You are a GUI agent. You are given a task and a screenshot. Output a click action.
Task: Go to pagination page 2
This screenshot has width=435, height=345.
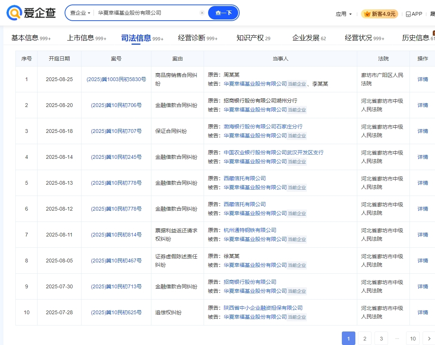pos(365,338)
